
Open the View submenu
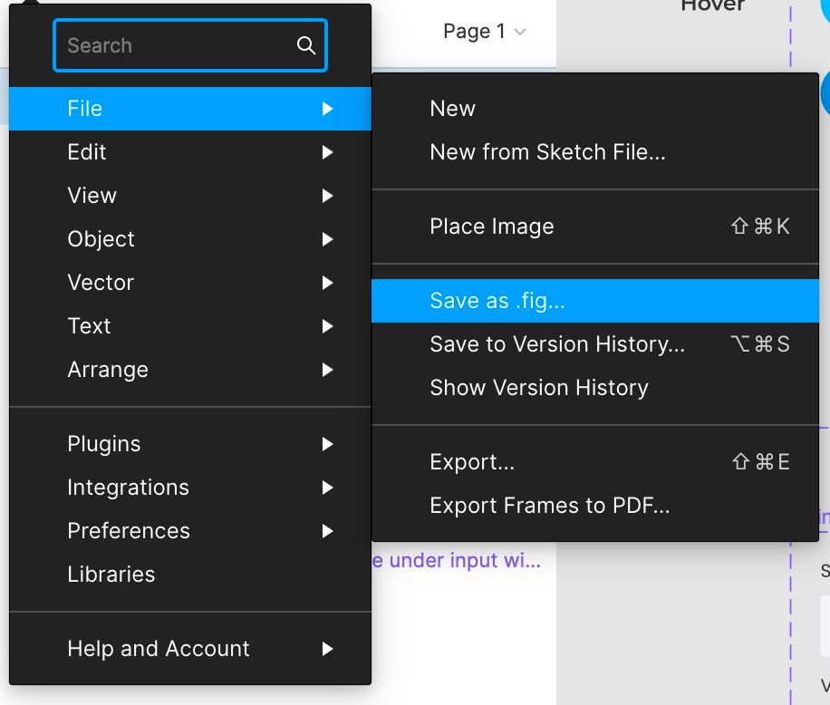[190, 196]
